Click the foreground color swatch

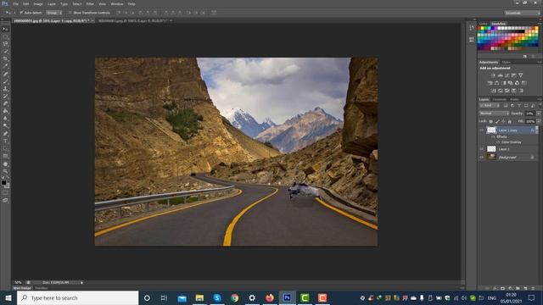point(3,183)
